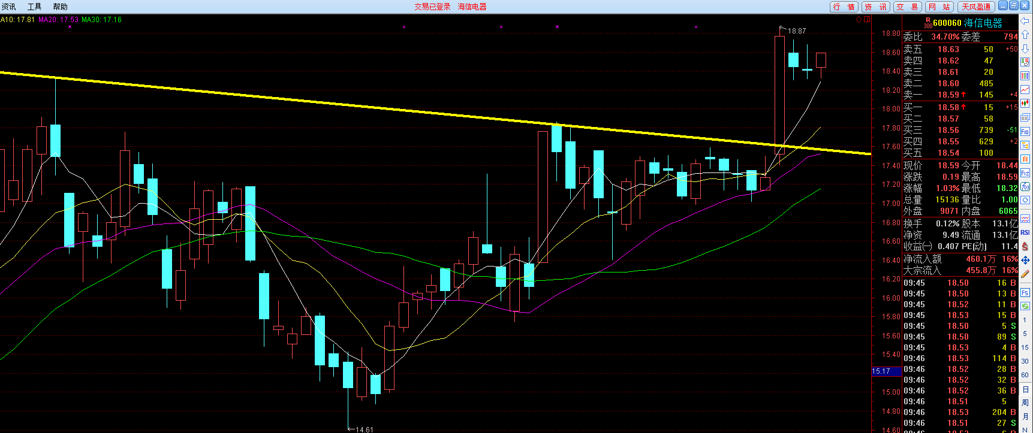Click the 交易 button
The width and height of the screenshot is (1033, 433).
(907, 7)
